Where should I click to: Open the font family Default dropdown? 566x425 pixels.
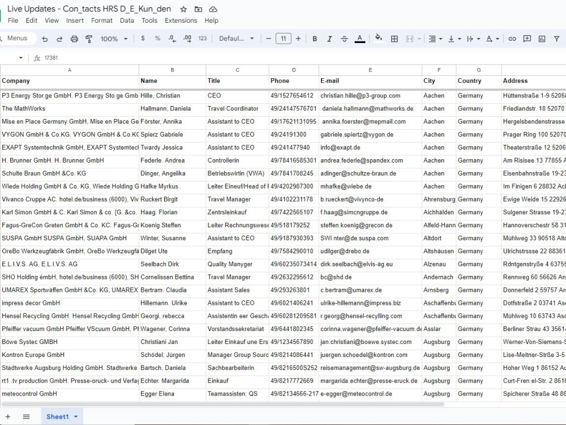[x=237, y=39]
